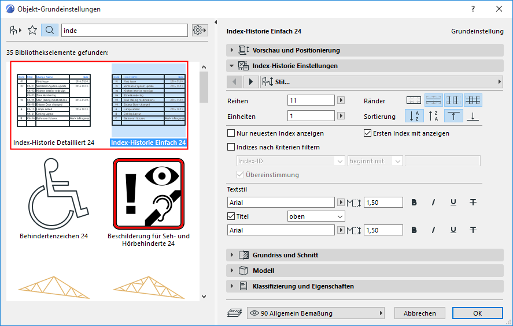Toggle italic for main text style
Image resolution: width=513 pixels, height=326 pixels.
pos(434,203)
